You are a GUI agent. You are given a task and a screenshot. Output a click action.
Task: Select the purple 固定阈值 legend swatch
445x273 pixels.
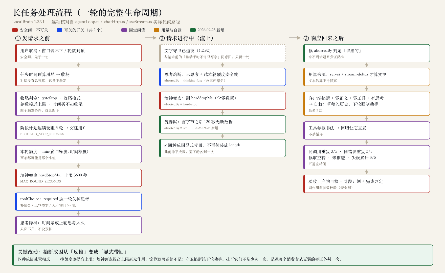(124, 30)
